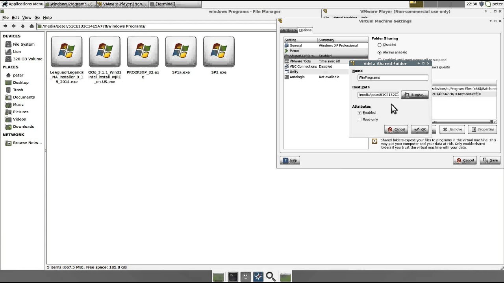Show desktop icon in bottom panel
This screenshot has height=283, width=504.
[218, 277]
